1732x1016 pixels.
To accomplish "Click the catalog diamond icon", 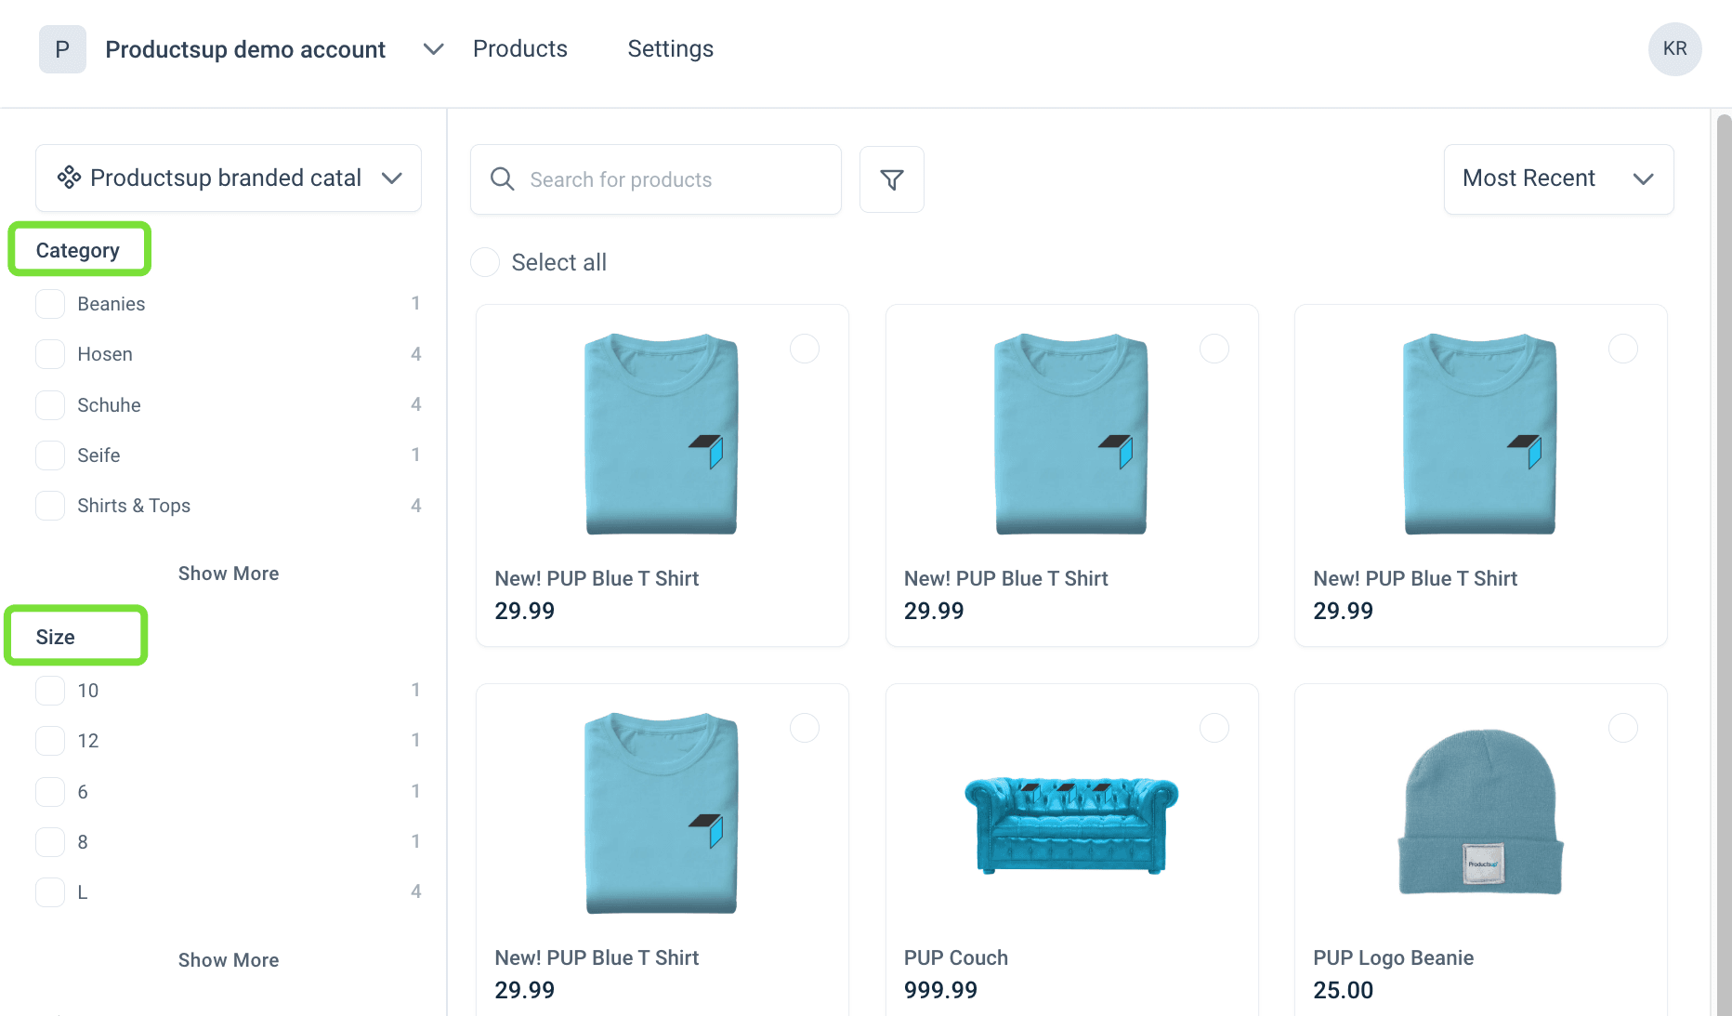I will [69, 178].
